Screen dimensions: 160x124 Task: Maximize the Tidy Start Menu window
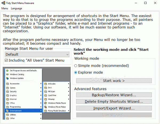tap(145, 3)
